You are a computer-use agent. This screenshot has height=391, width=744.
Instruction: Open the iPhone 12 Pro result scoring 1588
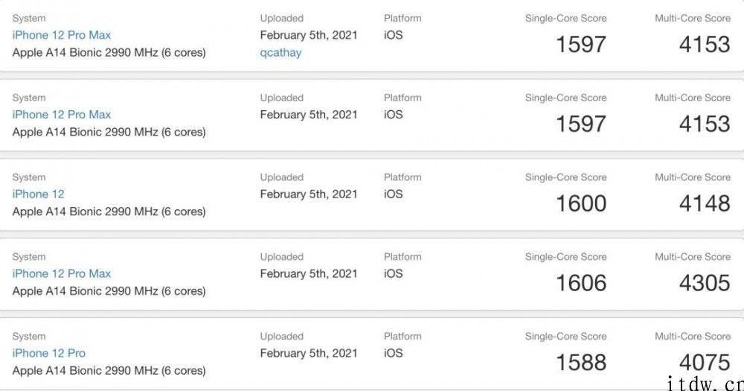point(49,353)
